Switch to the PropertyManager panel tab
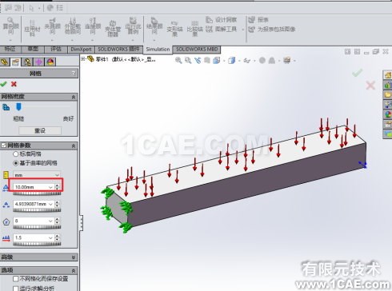This screenshot has width=392, height=291. point(15,62)
